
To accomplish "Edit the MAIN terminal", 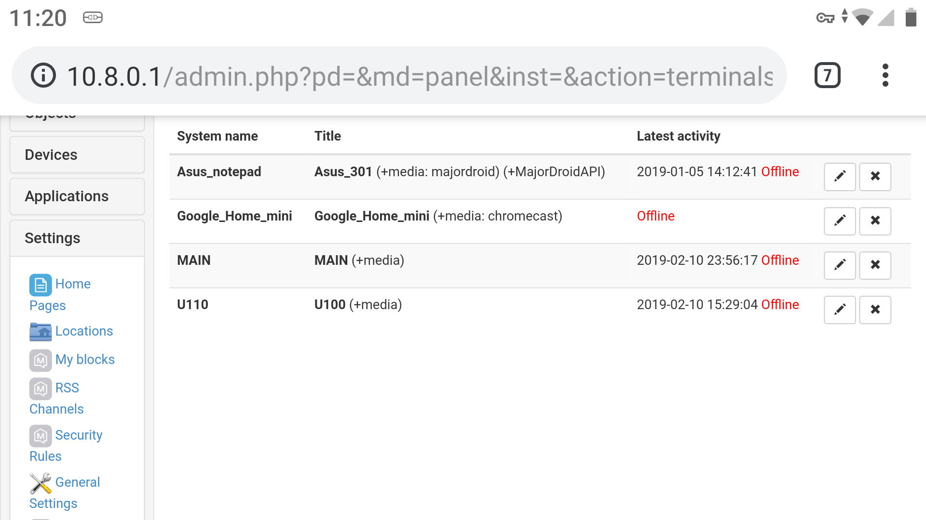I will pyautogui.click(x=839, y=265).
